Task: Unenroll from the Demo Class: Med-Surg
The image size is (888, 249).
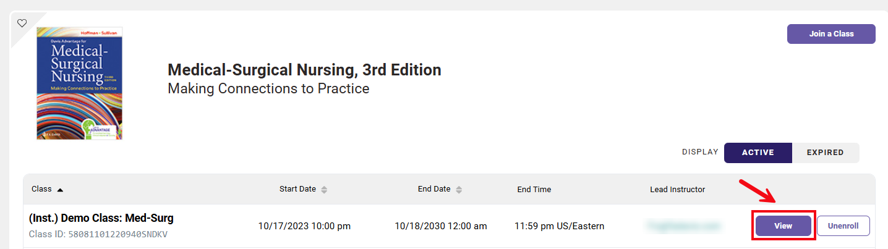Action: tap(843, 226)
